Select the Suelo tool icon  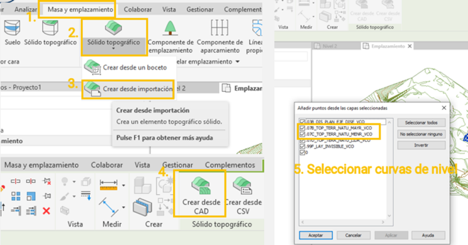coord(12,28)
